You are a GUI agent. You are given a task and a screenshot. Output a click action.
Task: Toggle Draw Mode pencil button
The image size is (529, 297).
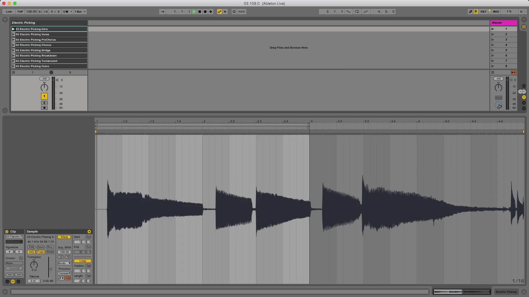[x=470, y=12]
